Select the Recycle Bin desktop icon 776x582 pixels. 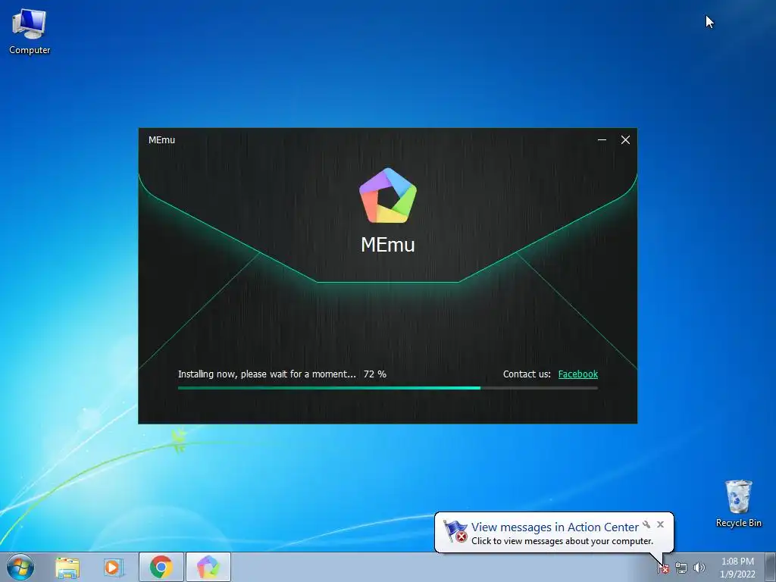(x=738, y=503)
